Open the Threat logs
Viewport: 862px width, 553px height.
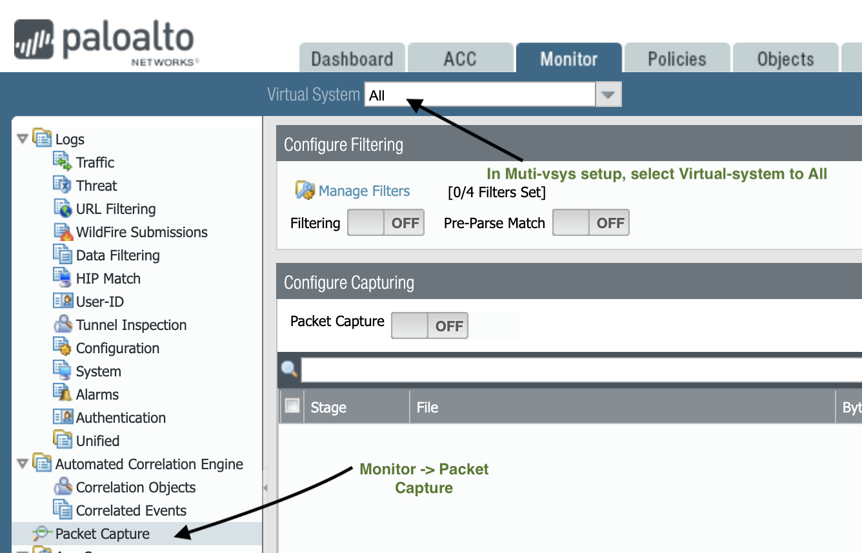click(x=97, y=185)
